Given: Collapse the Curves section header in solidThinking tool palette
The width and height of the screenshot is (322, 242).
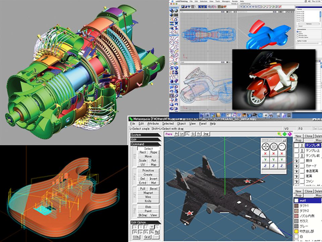Looking at the screenshot, I should coord(174,35).
